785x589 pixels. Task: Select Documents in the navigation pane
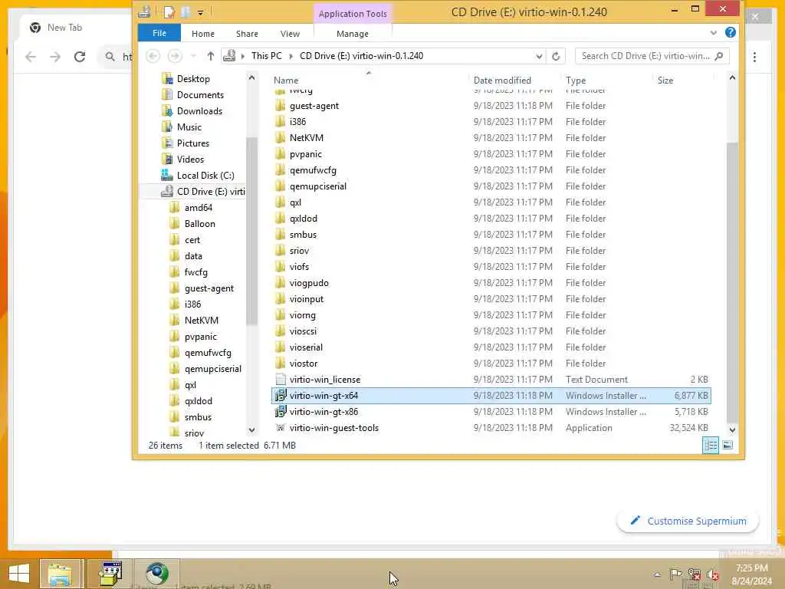[200, 94]
